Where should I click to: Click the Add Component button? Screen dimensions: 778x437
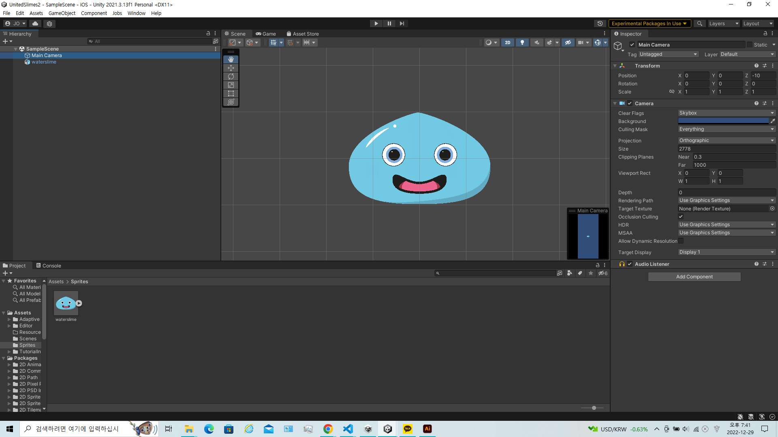tap(694, 277)
